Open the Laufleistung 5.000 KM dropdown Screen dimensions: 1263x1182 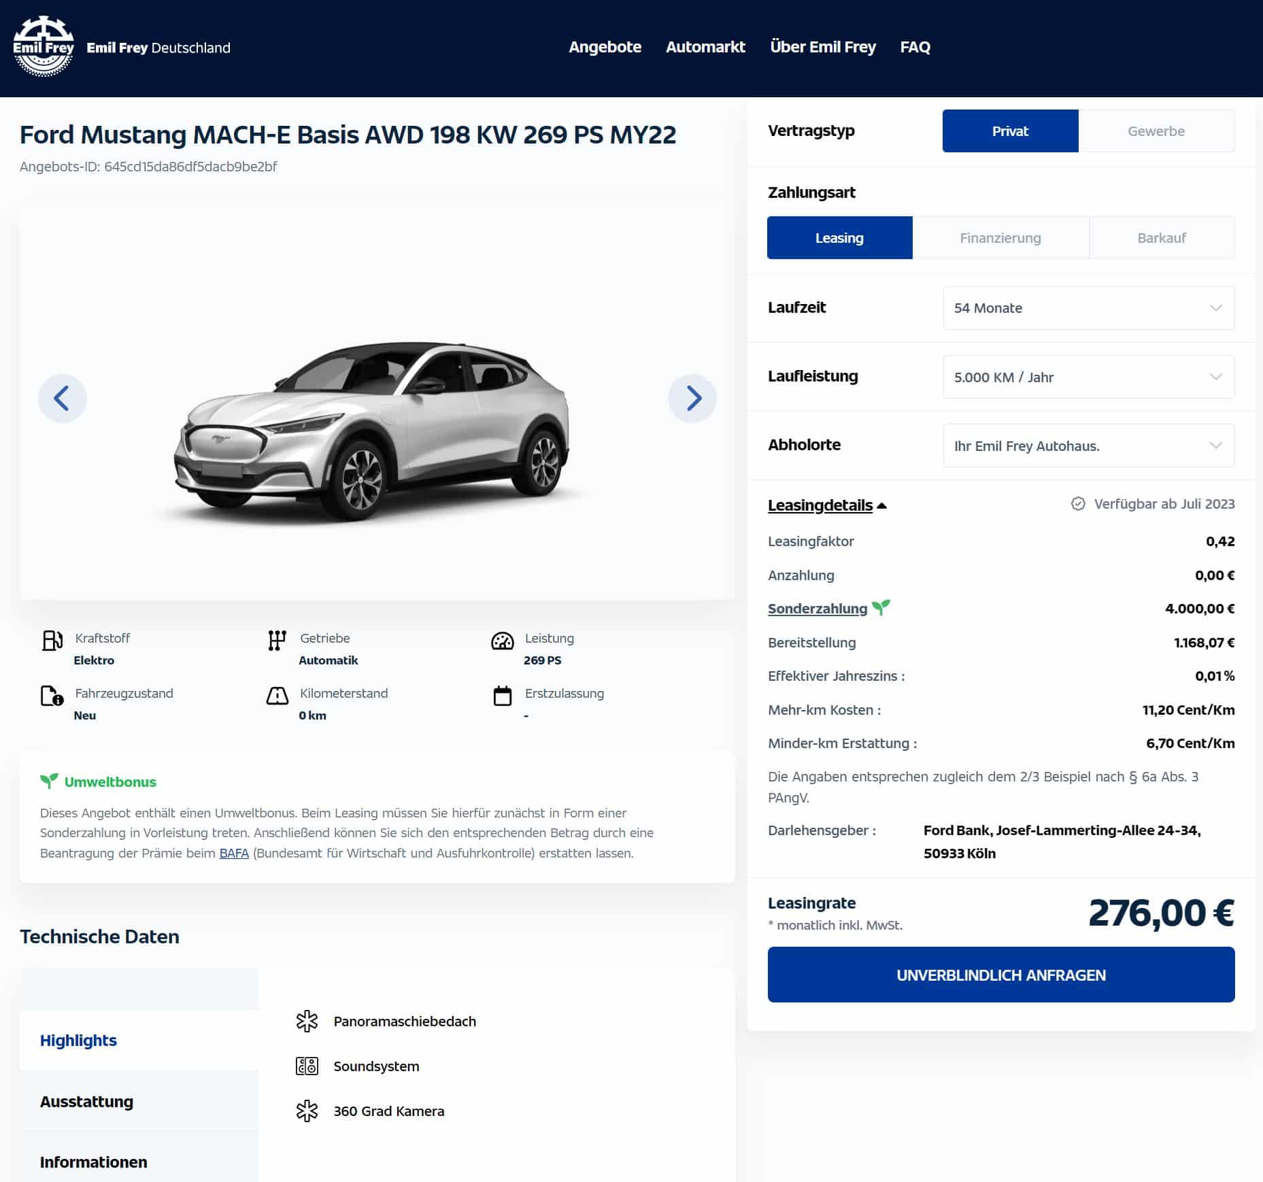1089,377
